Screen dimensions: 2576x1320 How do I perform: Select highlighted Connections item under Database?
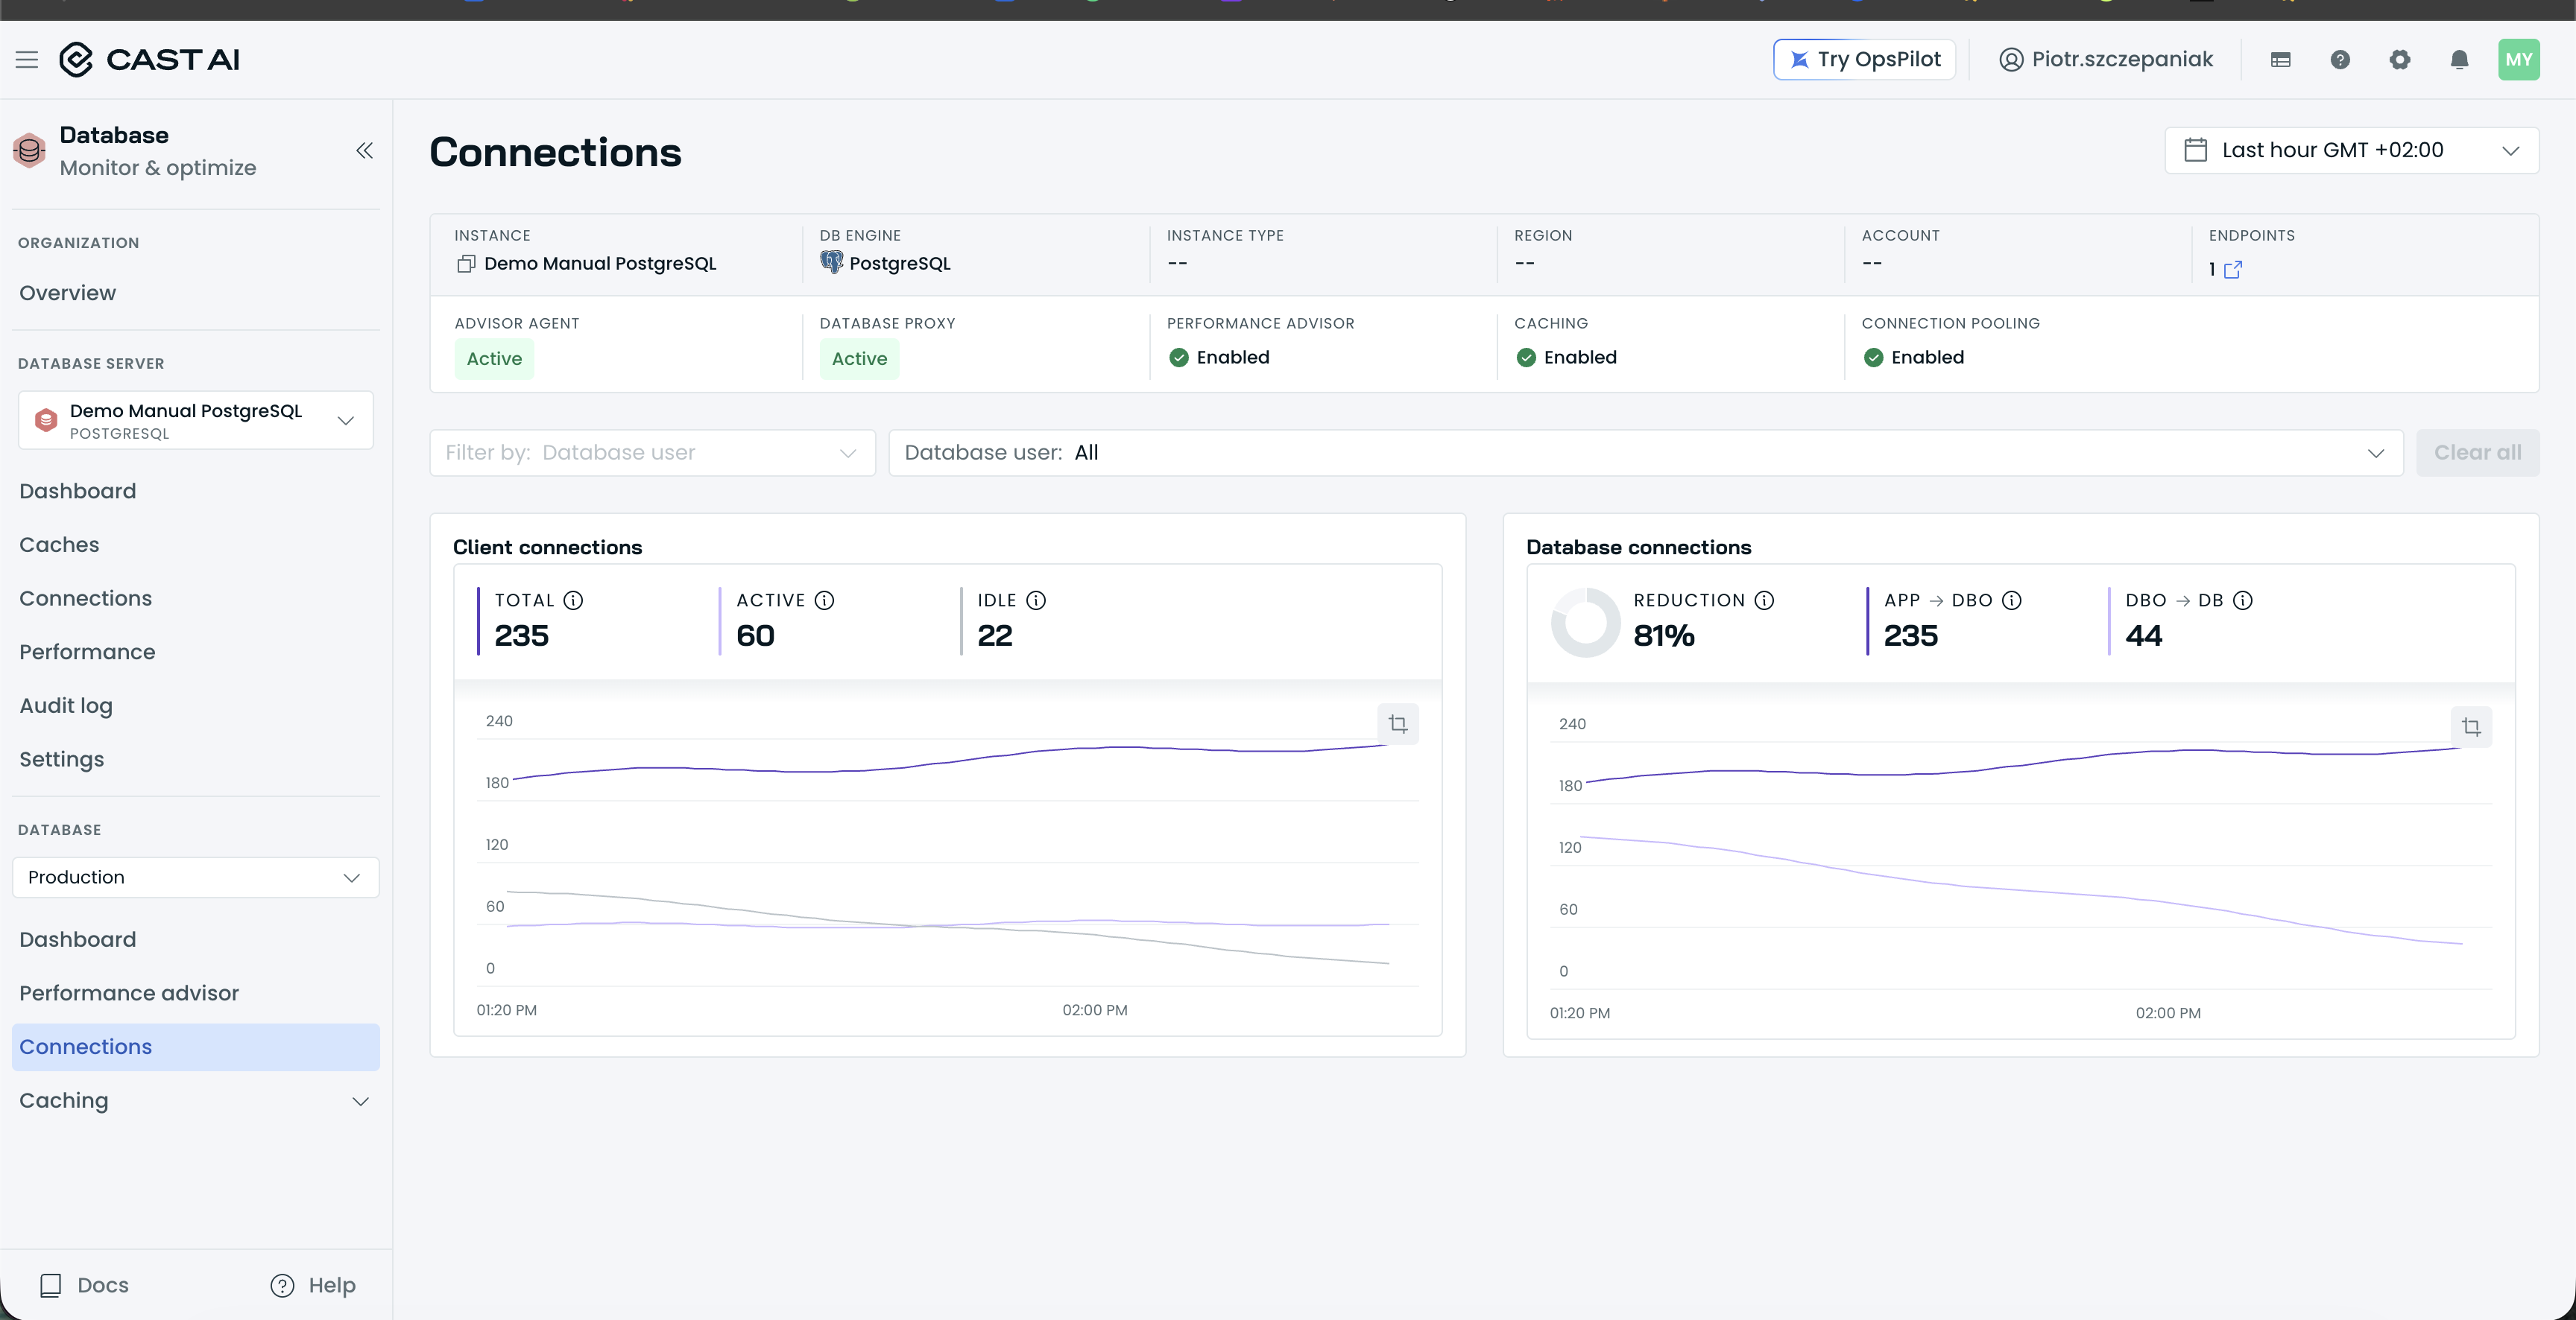(196, 1046)
